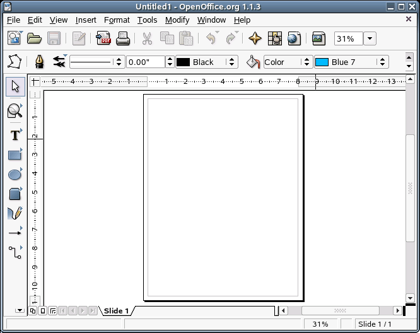Select the Connector tool
The width and height of the screenshot is (420, 333).
tap(15, 252)
